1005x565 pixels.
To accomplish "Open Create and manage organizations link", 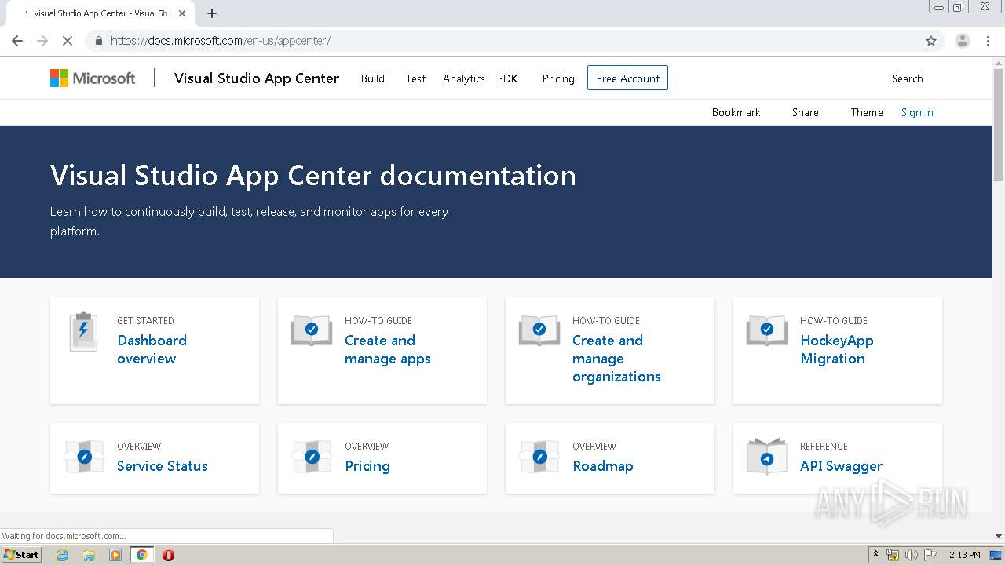I will [616, 359].
